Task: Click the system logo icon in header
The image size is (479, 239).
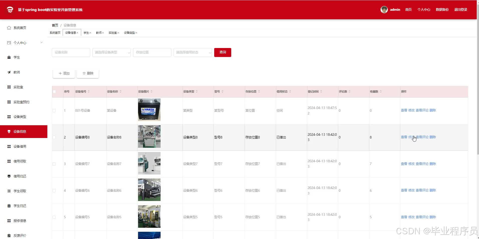Action: (10, 9)
